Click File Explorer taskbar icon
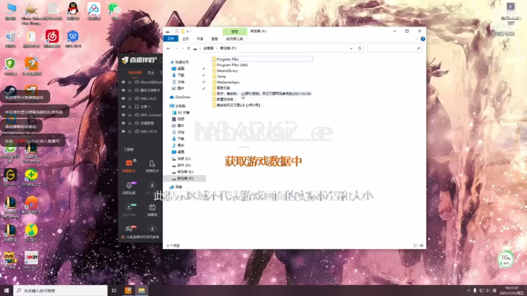This screenshot has width=527, height=296. [142, 290]
